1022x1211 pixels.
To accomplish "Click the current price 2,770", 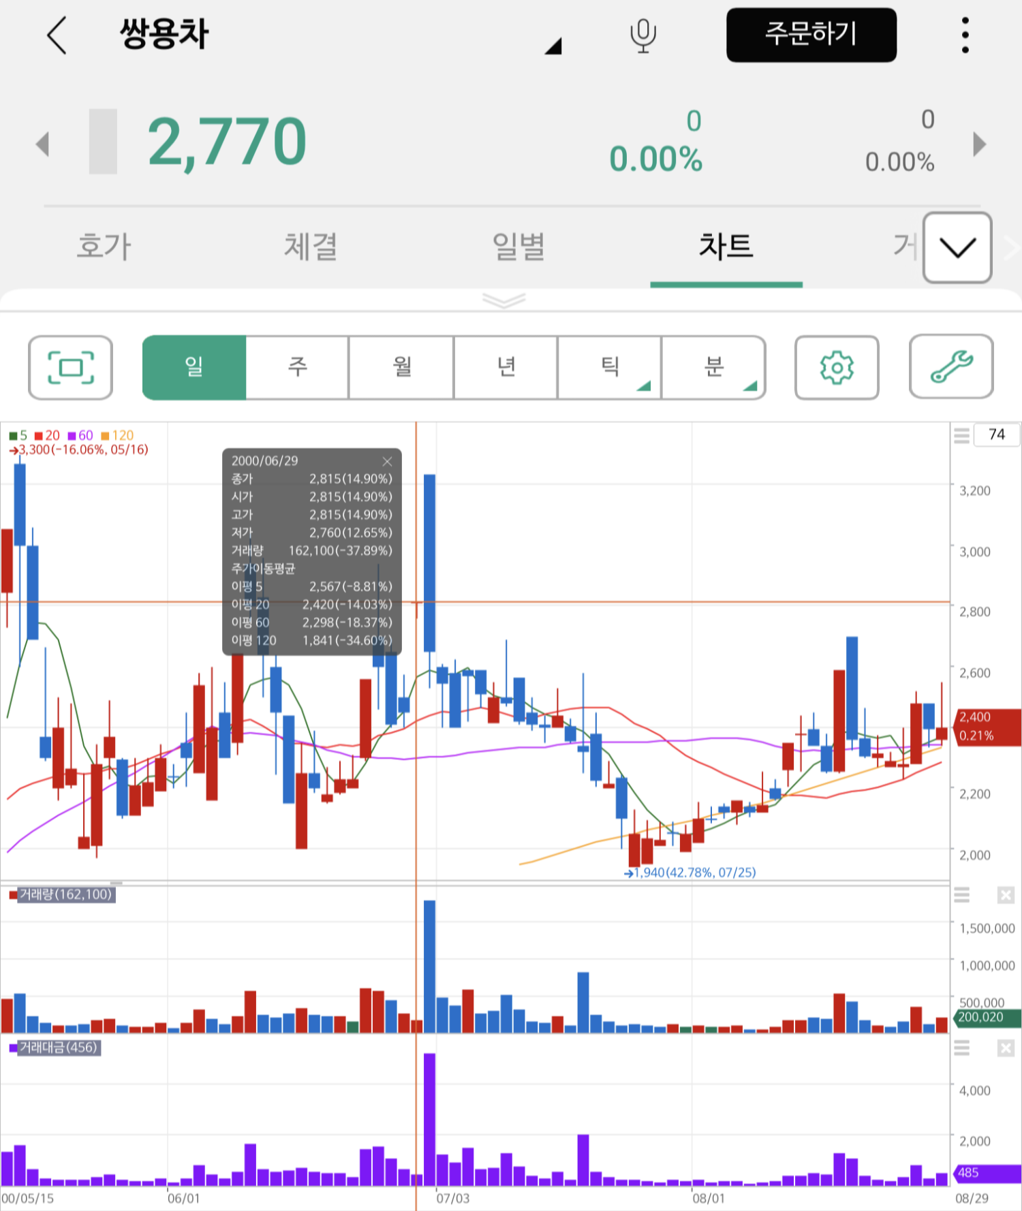I will pyautogui.click(x=227, y=142).
